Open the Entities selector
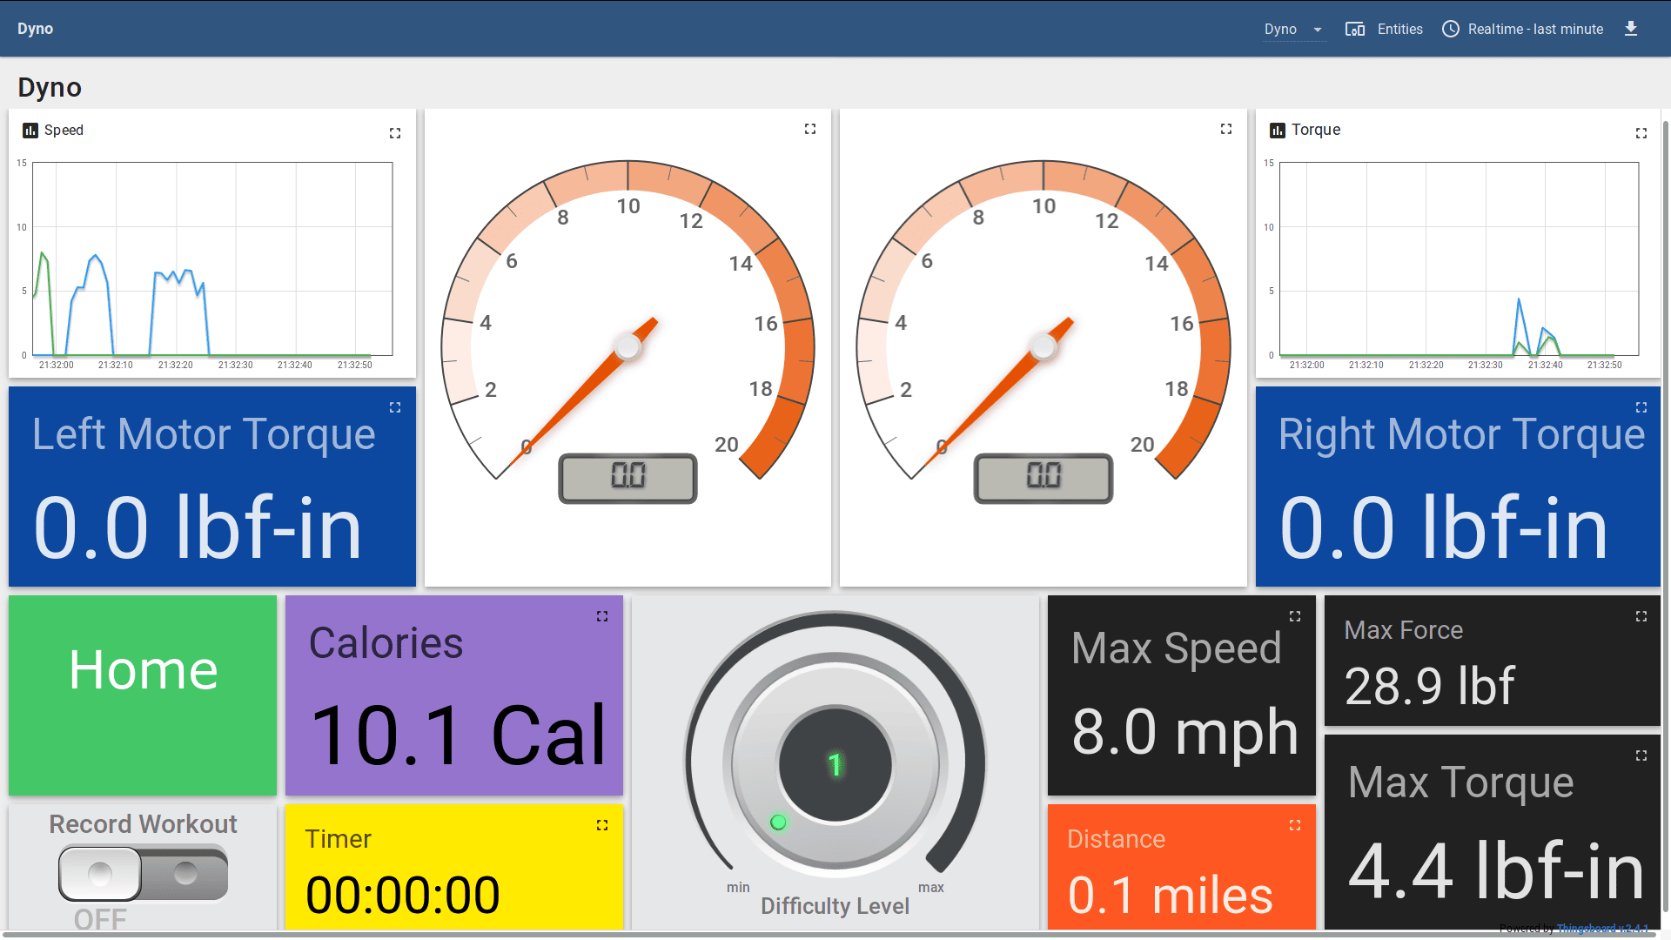Viewport: 1671px width, 940px height. pyautogui.click(x=1384, y=29)
